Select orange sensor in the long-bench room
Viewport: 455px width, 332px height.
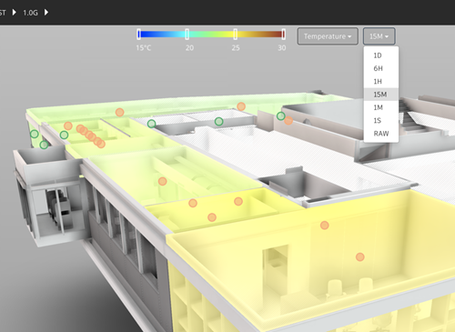pos(163,181)
